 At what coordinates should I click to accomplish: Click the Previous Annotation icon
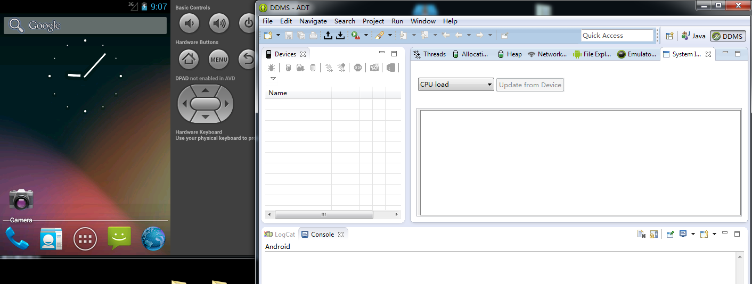click(424, 35)
